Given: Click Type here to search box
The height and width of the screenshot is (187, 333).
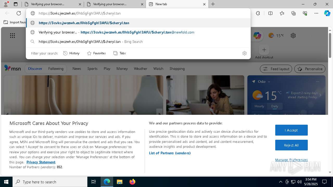Looking at the screenshot, I should coord(50,182).
